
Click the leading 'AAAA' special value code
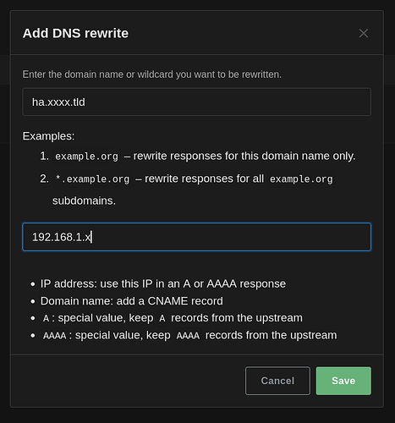pyautogui.click(x=54, y=336)
